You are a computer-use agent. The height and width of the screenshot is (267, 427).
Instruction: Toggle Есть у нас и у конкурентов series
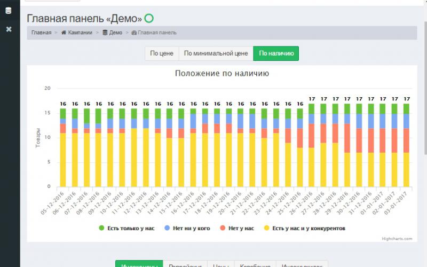[x=304, y=228]
